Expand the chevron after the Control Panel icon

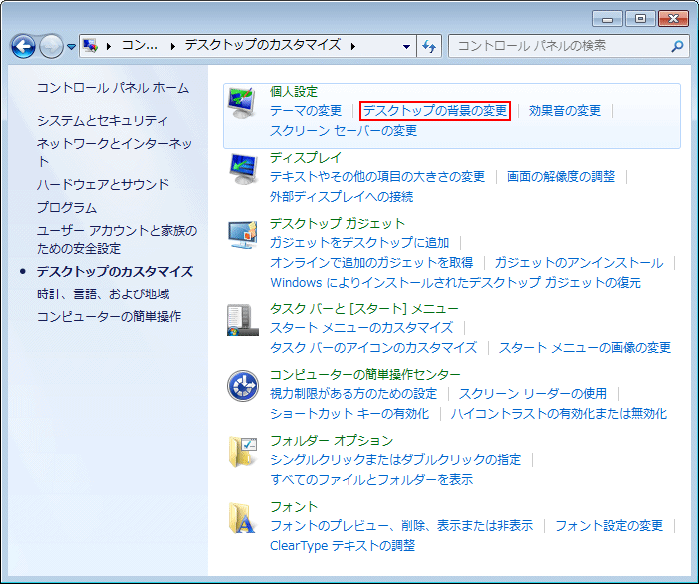(x=108, y=46)
